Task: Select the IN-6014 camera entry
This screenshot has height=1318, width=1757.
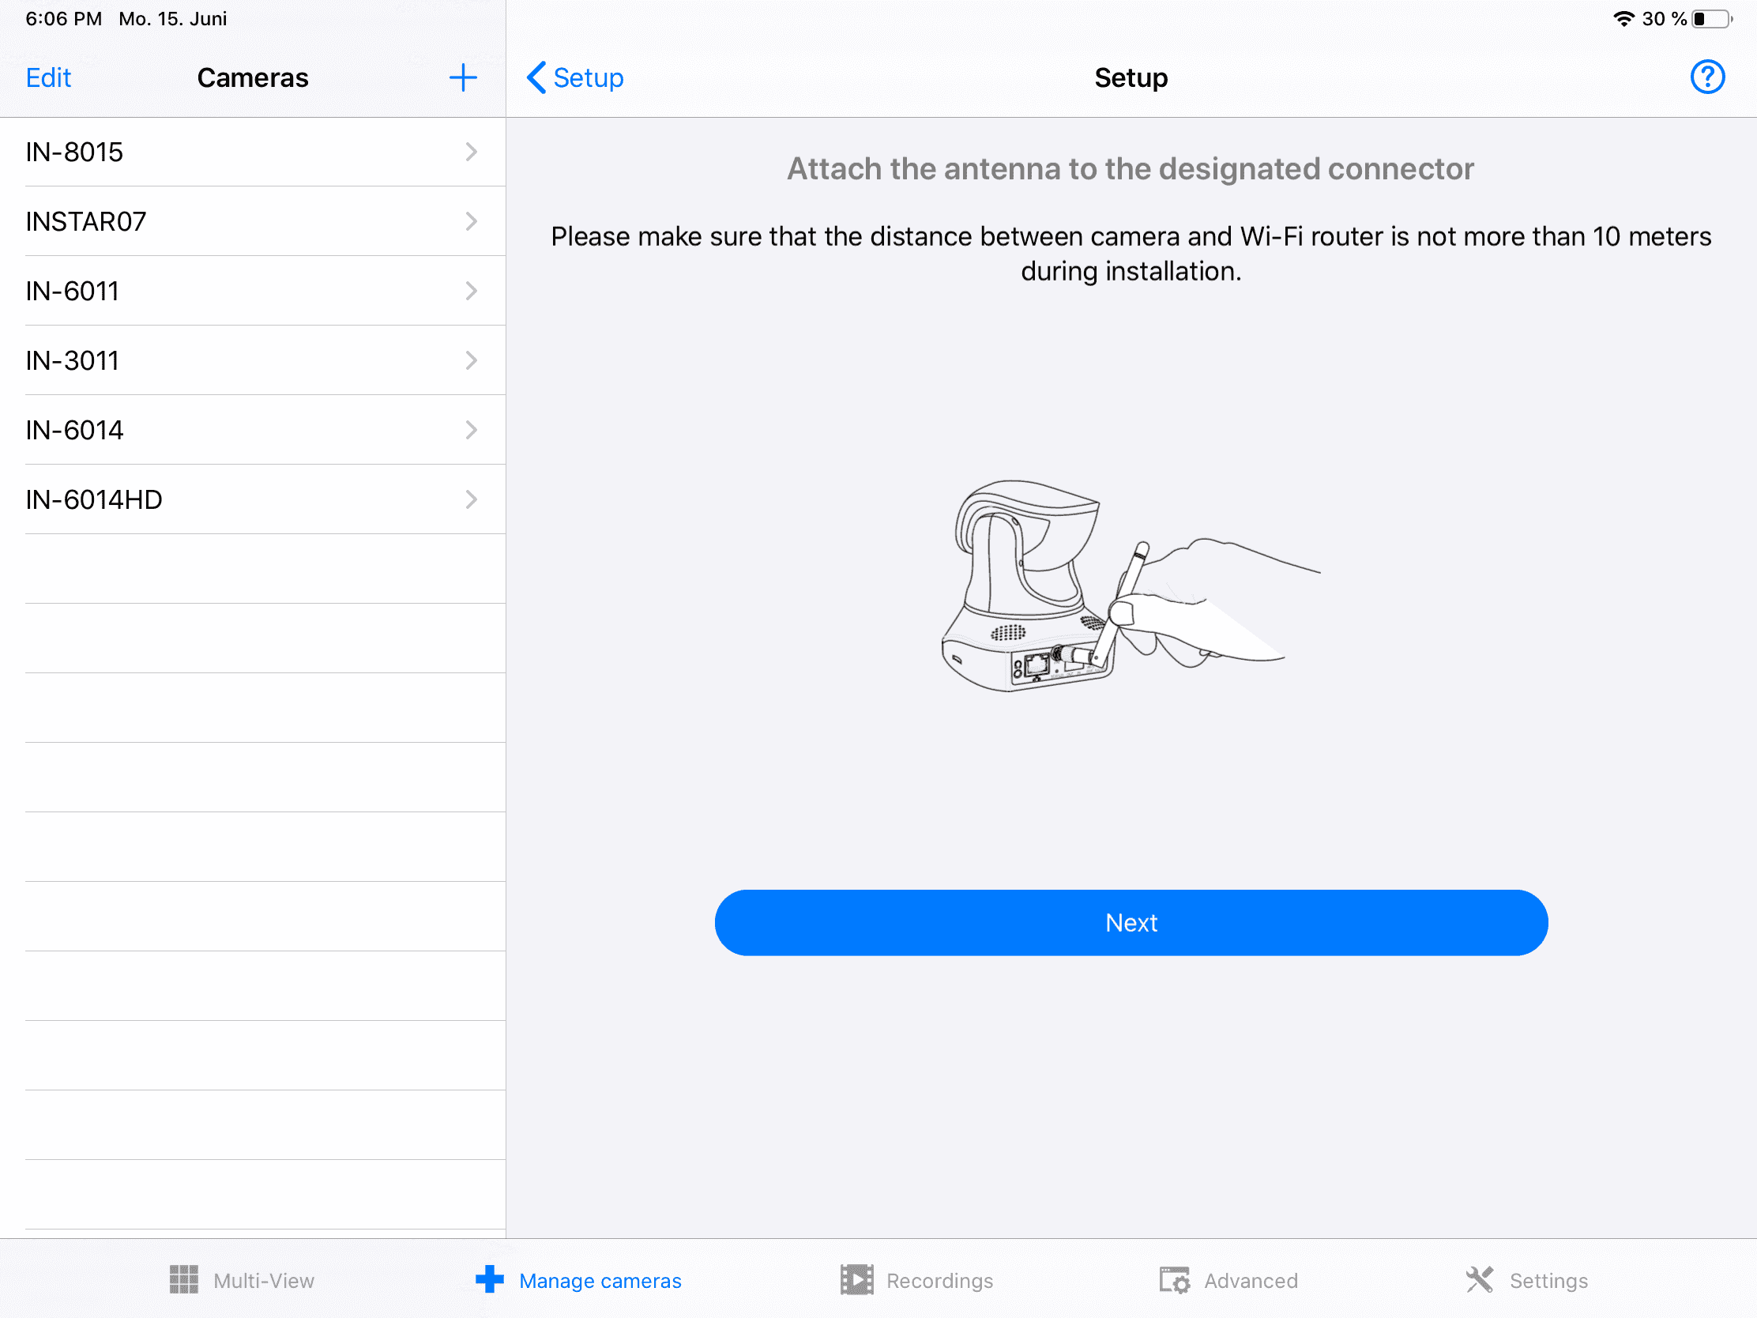Action: click(x=75, y=430)
